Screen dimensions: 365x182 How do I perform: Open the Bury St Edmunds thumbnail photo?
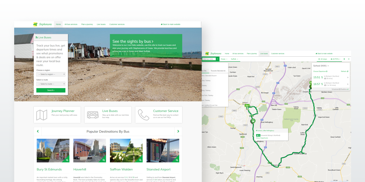pyautogui.click(x=53, y=150)
